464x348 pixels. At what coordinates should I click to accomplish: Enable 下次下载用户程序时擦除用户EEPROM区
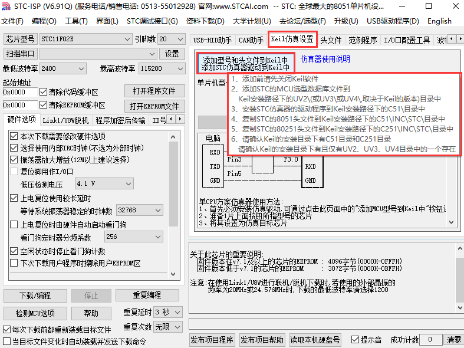[14, 263]
